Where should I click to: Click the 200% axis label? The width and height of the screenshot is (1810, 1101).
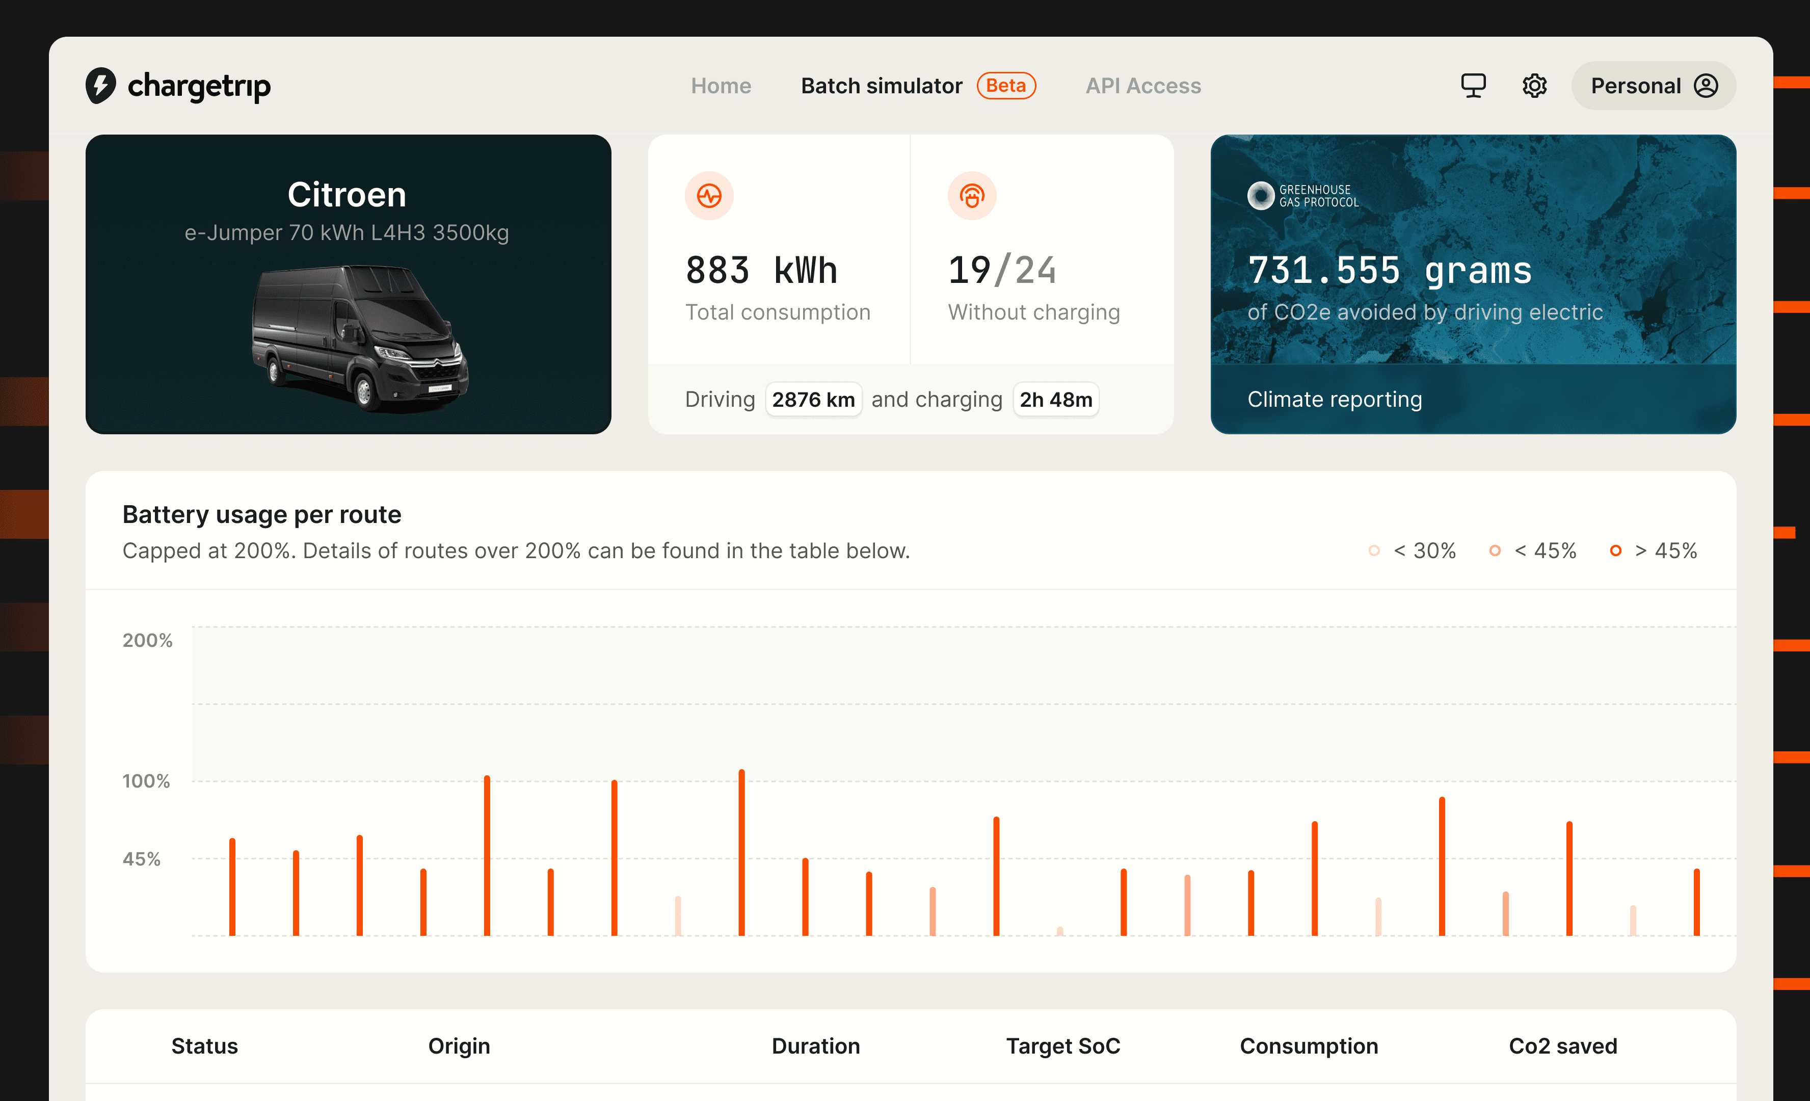[148, 640]
